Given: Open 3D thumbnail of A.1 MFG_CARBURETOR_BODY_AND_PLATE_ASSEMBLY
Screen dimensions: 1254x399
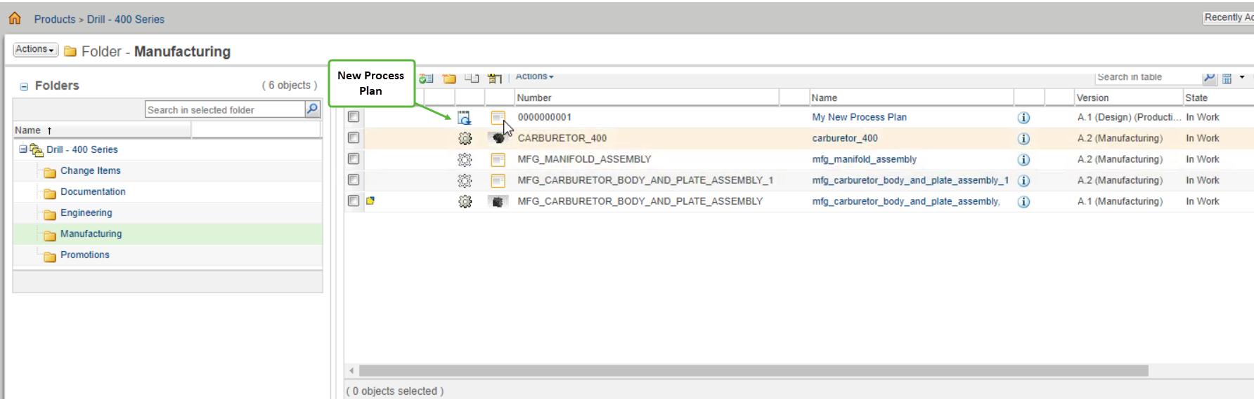Looking at the screenshot, I should click(498, 202).
